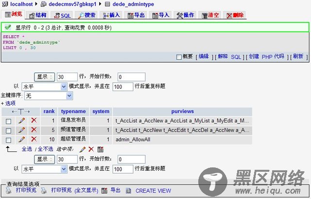Screen dimensions: 311x199
Task: Open the 插入 insert tab
Action: pos(111,15)
